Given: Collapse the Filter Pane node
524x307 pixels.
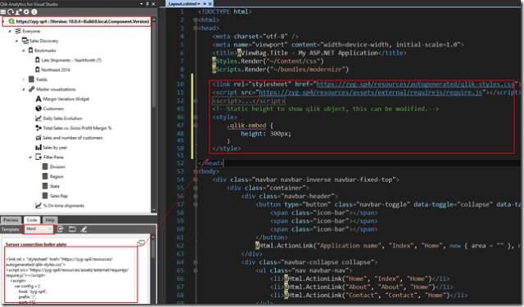Looking at the screenshot, I should pyautogui.click(x=30, y=157).
